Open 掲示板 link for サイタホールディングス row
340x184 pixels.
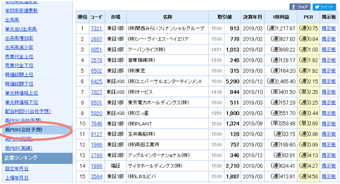coord(329,166)
